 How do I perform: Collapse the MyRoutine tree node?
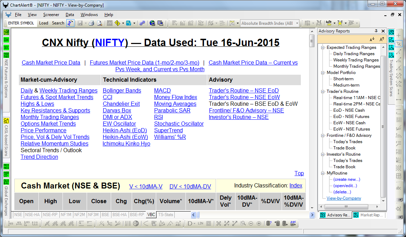(322, 173)
